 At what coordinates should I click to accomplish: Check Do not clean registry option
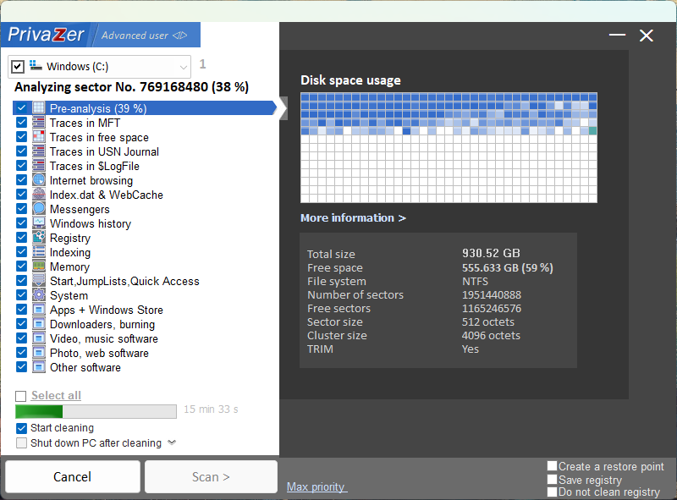coord(552,492)
